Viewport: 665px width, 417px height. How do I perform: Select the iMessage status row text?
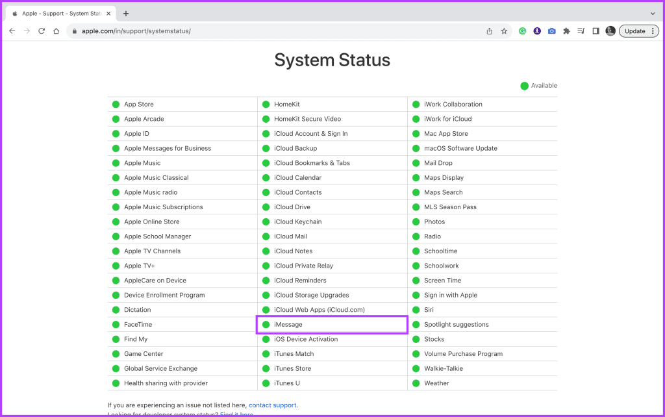pos(288,325)
